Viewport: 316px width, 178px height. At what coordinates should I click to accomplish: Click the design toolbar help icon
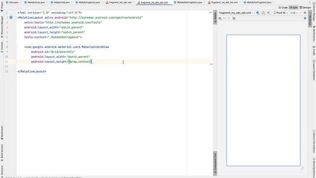(x=305, y=18)
